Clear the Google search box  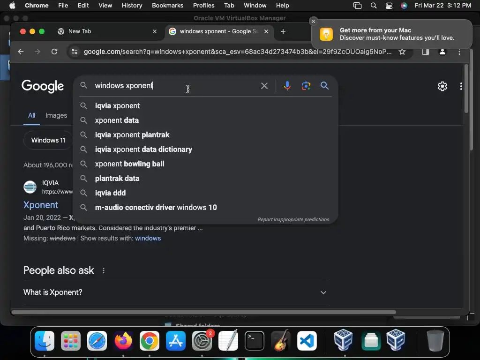(264, 86)
